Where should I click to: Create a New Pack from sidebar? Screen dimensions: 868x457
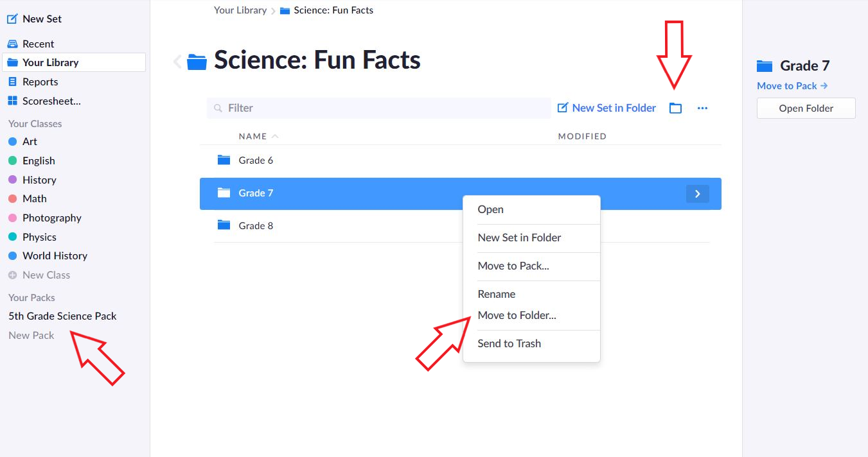tap(31, 335)
